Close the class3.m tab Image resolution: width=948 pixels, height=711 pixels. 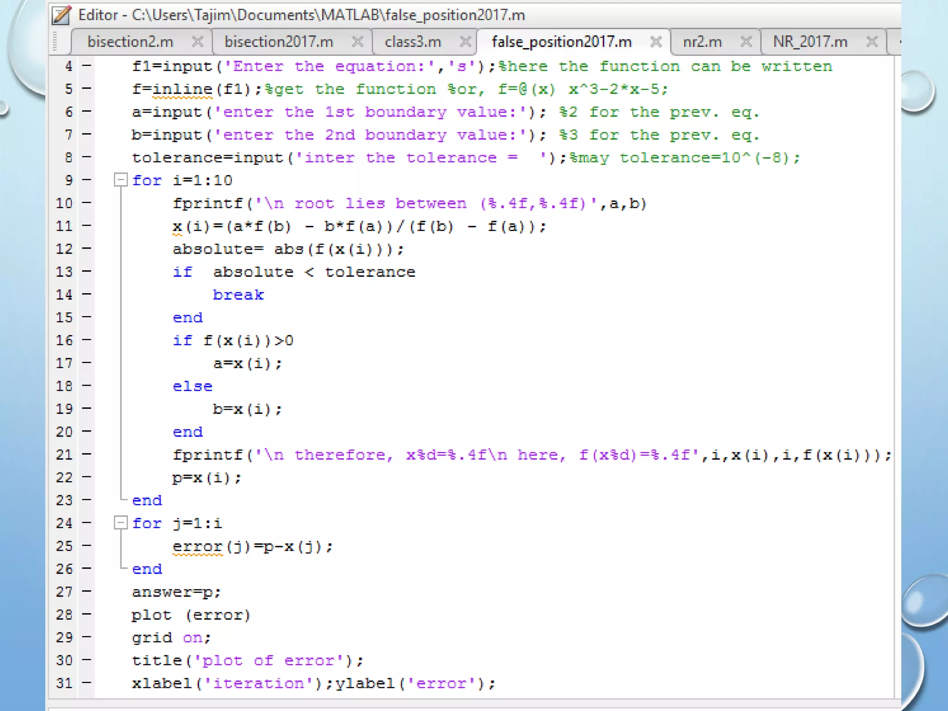pyautogui.click(x=466, y=42)
